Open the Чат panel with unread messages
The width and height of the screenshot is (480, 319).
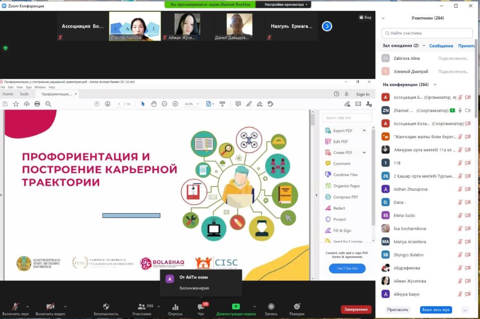[201, 307]
